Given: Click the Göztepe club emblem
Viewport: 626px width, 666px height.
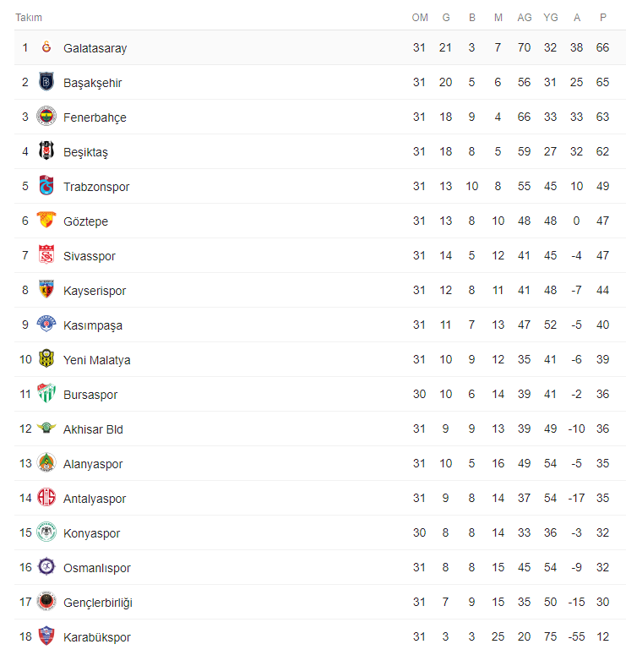Looking at the screenshot, I should (46, 221).
